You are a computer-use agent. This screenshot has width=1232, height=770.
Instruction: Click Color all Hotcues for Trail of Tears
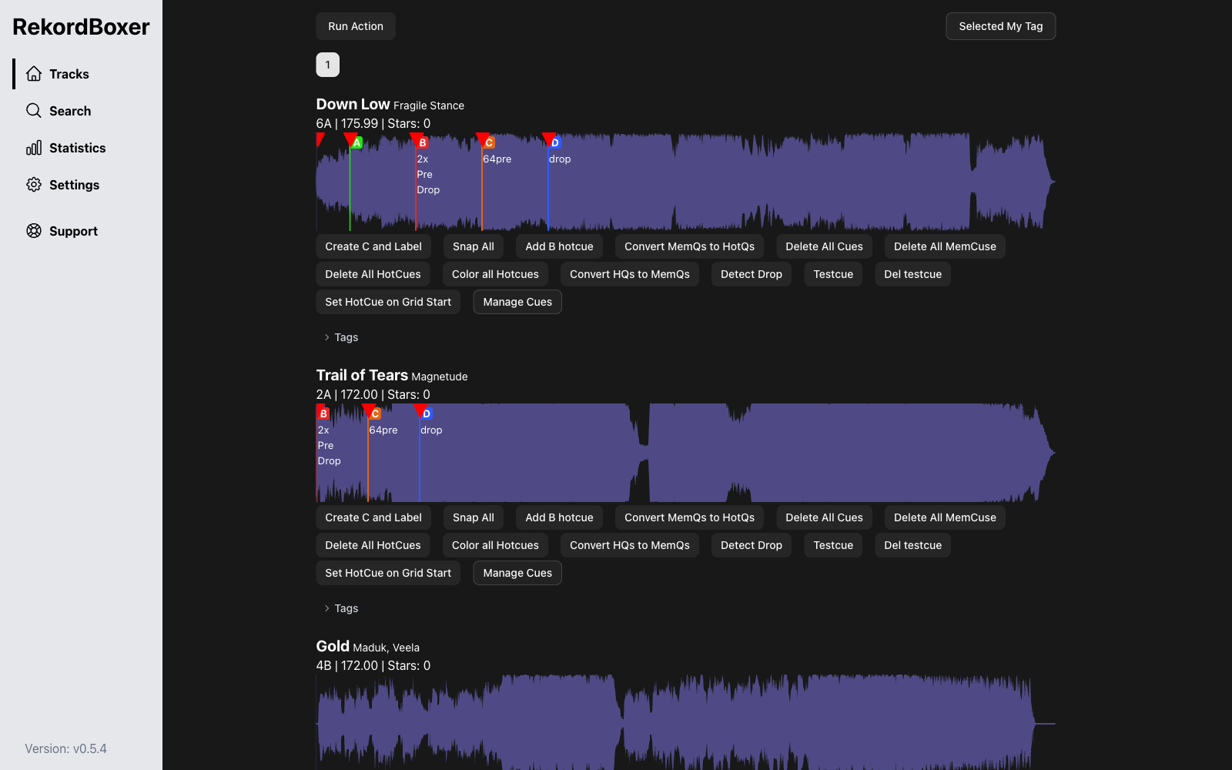(x=495, y=545)
